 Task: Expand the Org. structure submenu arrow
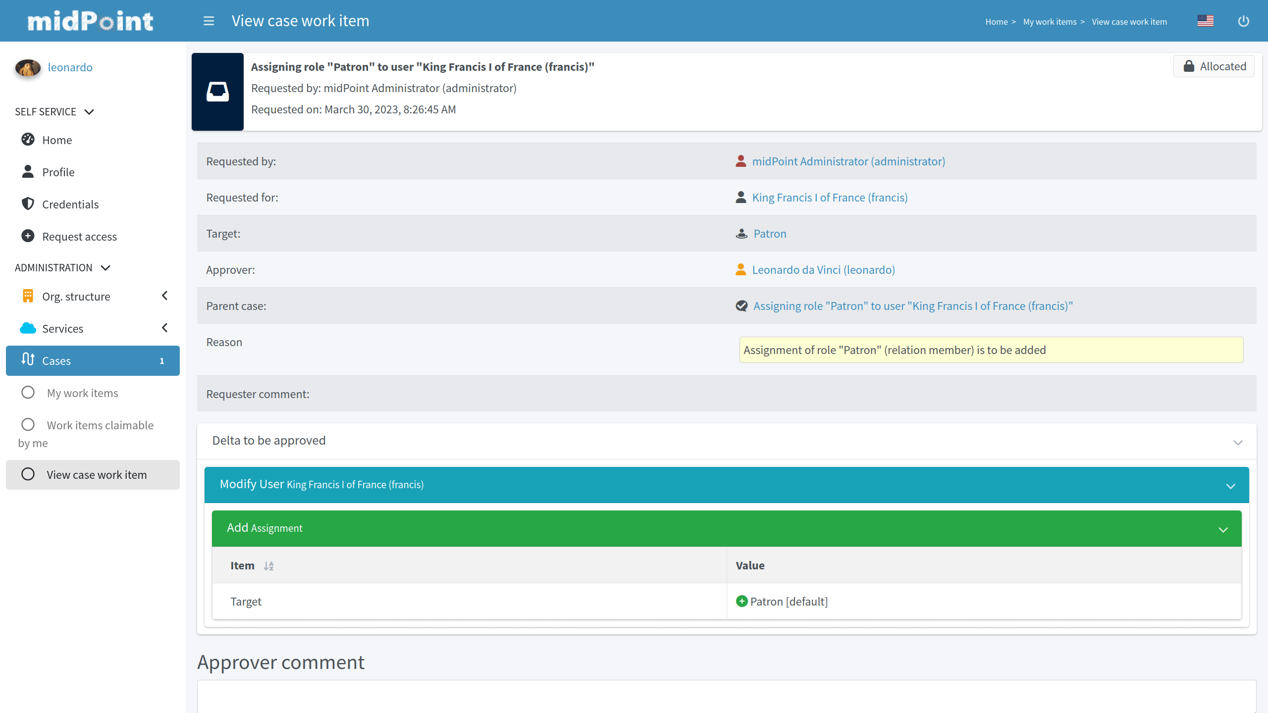165,296
